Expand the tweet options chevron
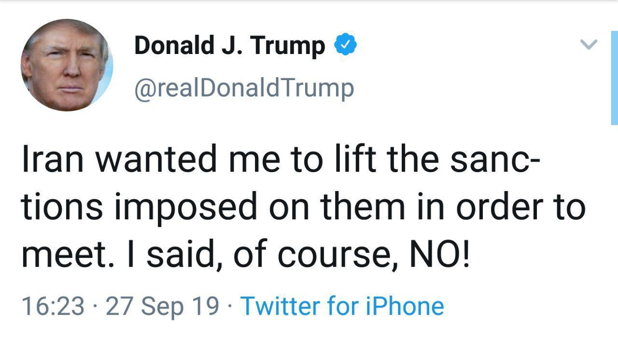 point(588,45)
